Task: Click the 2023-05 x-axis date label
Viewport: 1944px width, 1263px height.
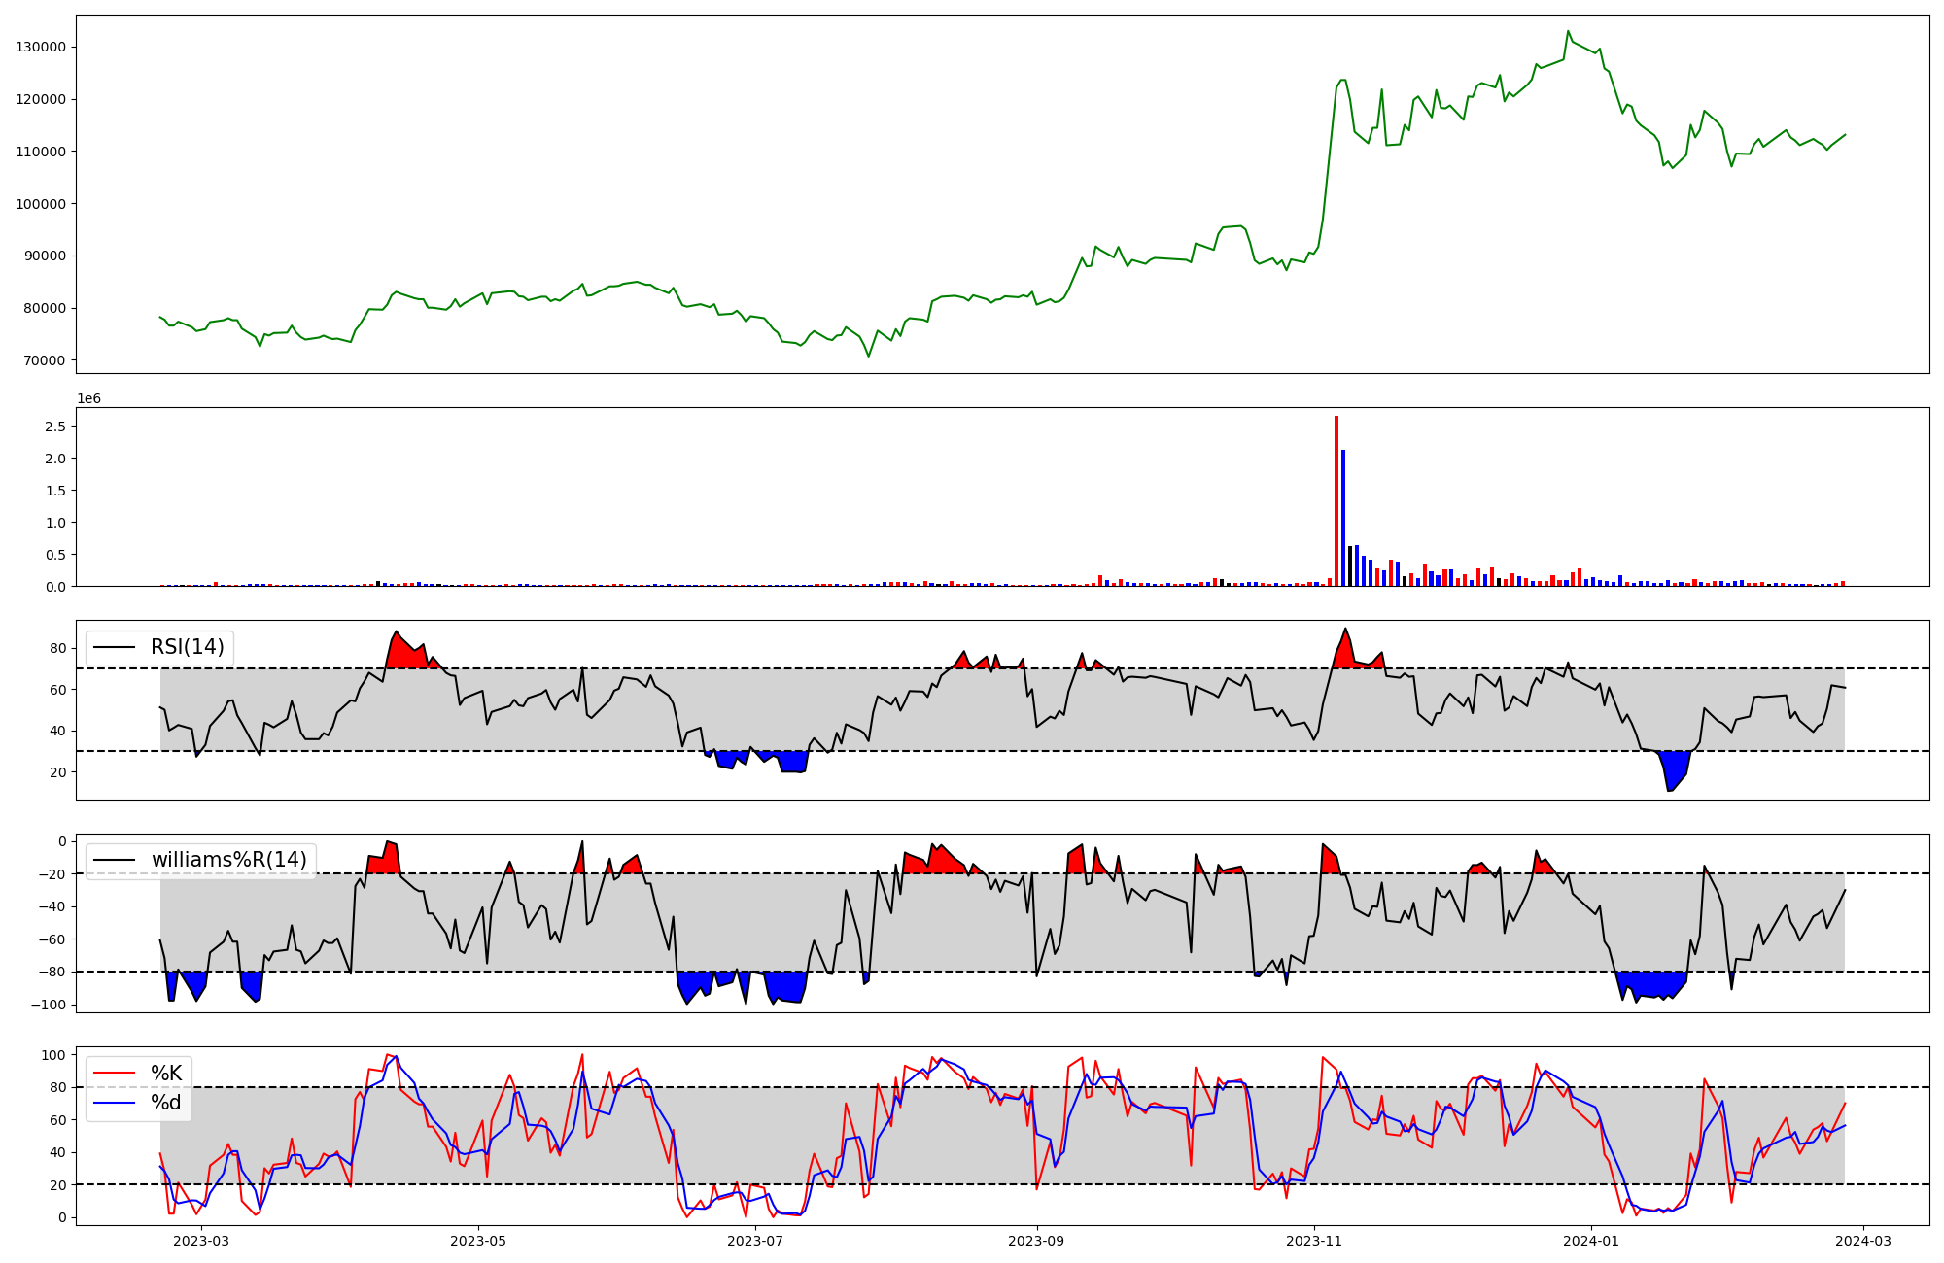Action: coord(478,1240)
